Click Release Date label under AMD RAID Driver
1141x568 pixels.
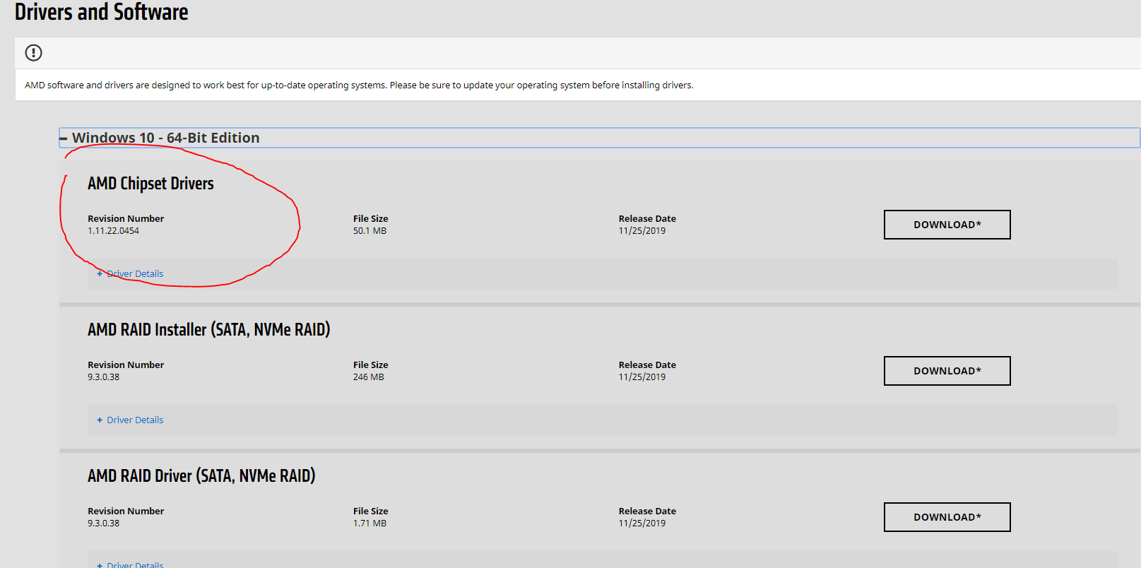[x=647, y=511]
